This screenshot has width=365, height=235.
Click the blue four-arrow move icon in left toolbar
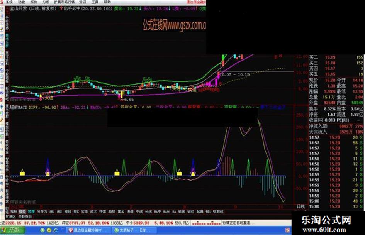2,107
